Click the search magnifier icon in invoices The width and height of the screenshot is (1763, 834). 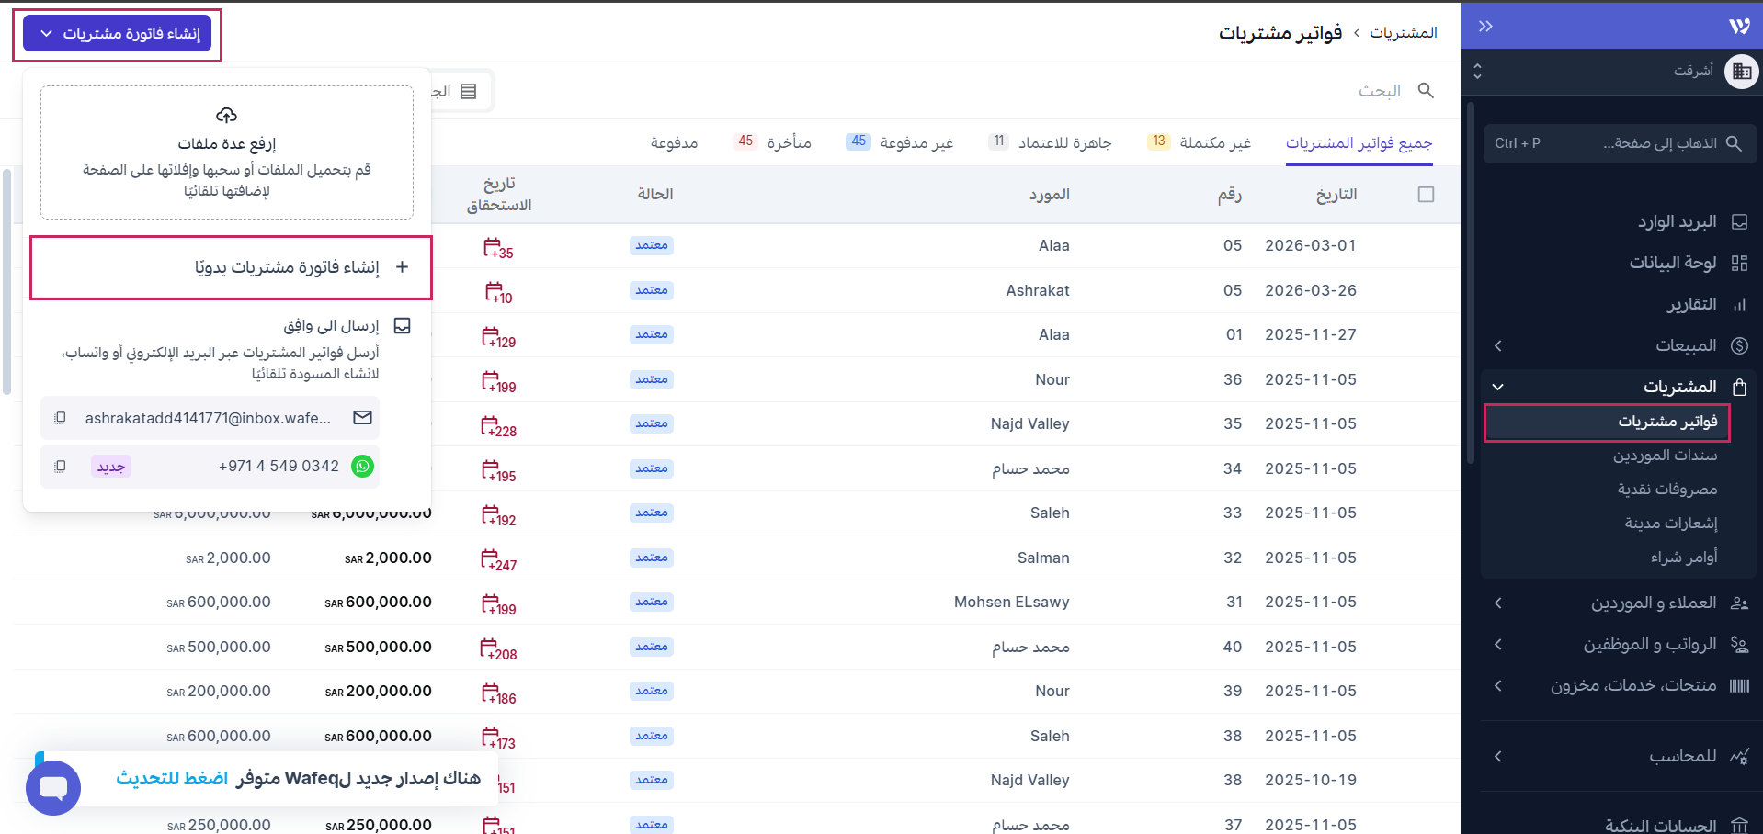1426,90
